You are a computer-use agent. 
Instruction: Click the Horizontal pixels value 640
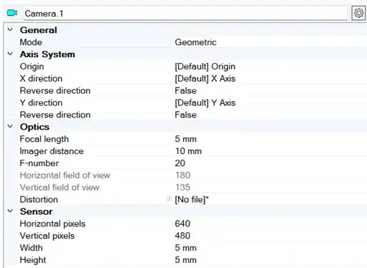tap(182, 224)
